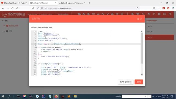
Task: Close the Edit file dialog
Action: tap(141, 19)
